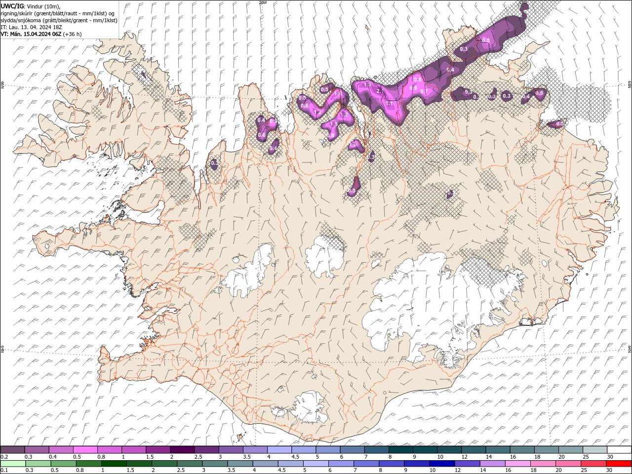Screen dimensions: 632x474
Task: Pick the 0.3 swatch on the green rain scale
Action: tap(38, 463)
